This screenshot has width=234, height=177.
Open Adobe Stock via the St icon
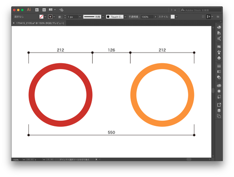44,10
